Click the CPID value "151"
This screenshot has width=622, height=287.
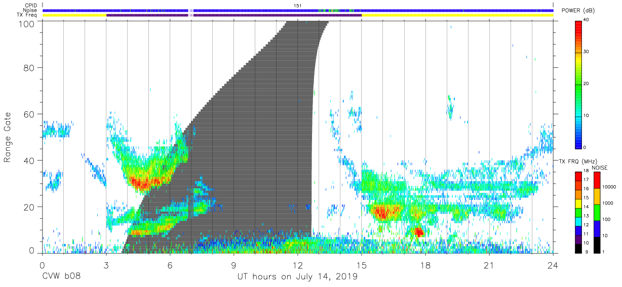(298, 6)
